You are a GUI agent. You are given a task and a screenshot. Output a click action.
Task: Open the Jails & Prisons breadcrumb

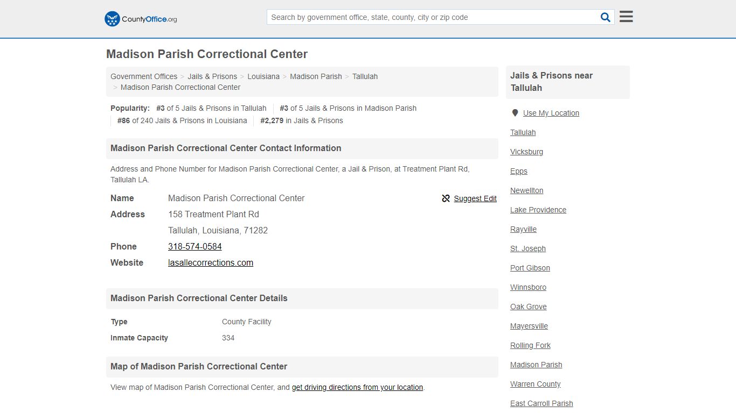tap(212, 76)
